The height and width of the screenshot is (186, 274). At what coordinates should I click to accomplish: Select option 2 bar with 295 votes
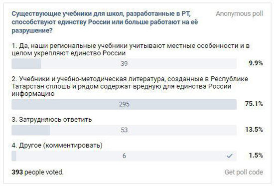click(x=124, y=104)
